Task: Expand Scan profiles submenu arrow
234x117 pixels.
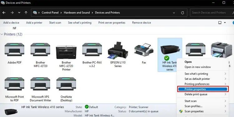Action: (225, 106)
